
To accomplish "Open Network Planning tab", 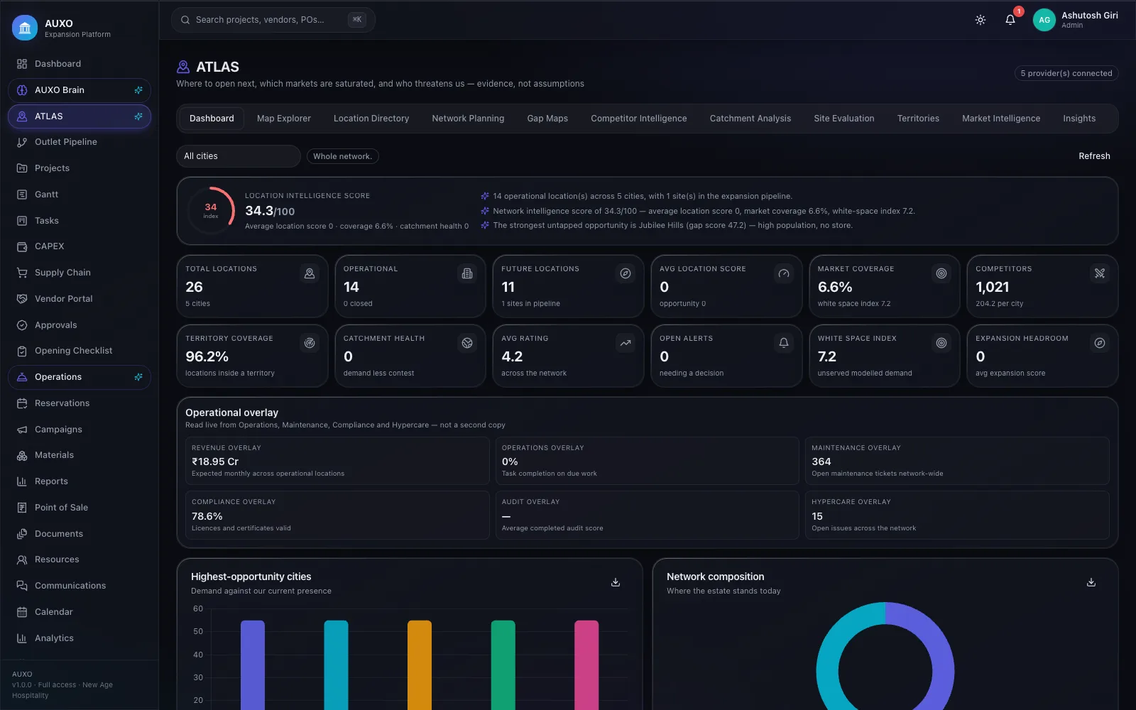I will 468,119.
